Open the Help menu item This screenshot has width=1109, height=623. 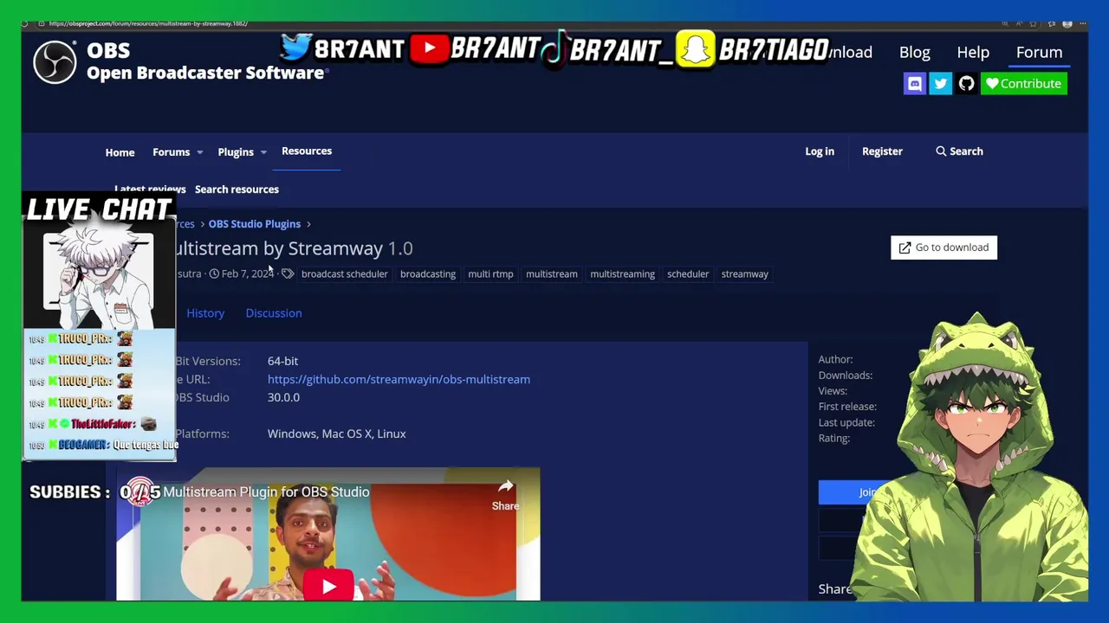[x=973, y=52]
